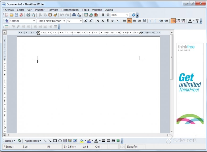
Task: Open the red book icon
Action: (96, 15)
